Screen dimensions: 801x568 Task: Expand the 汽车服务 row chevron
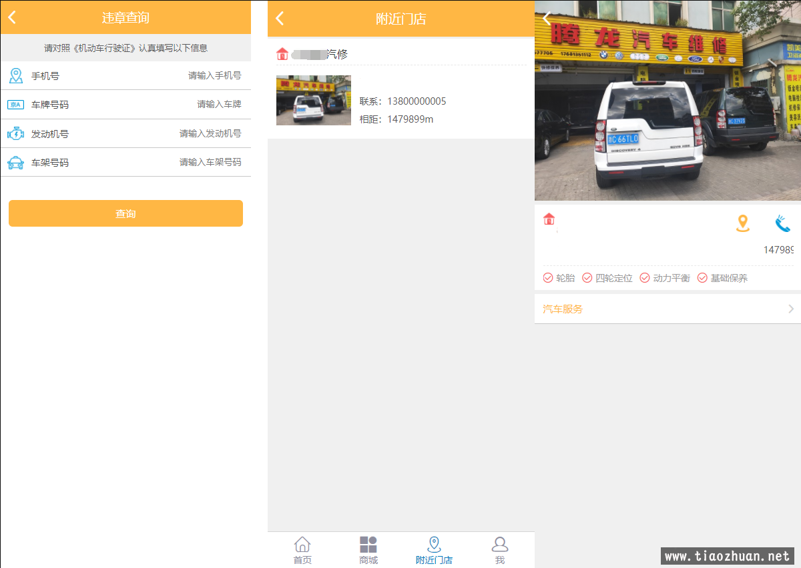coord(791,309)
